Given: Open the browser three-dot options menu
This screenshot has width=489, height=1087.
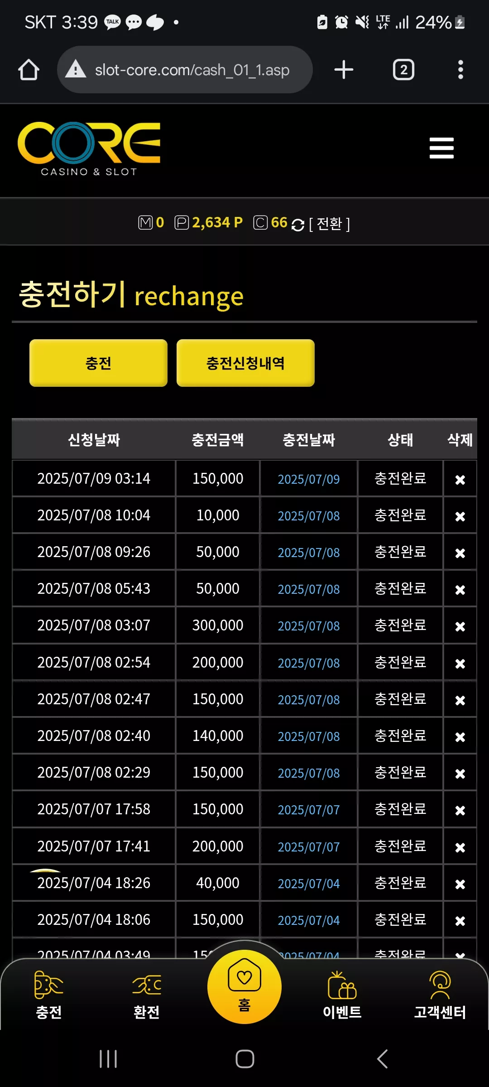Looking at the screenshot, I should pos(460,70).
